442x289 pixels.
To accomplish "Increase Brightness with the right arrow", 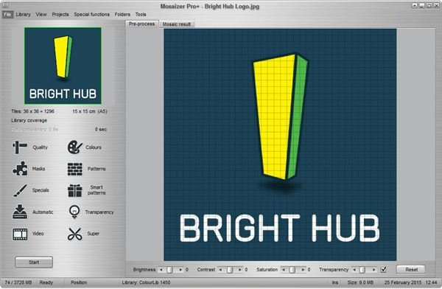I will tap(180, 270).
